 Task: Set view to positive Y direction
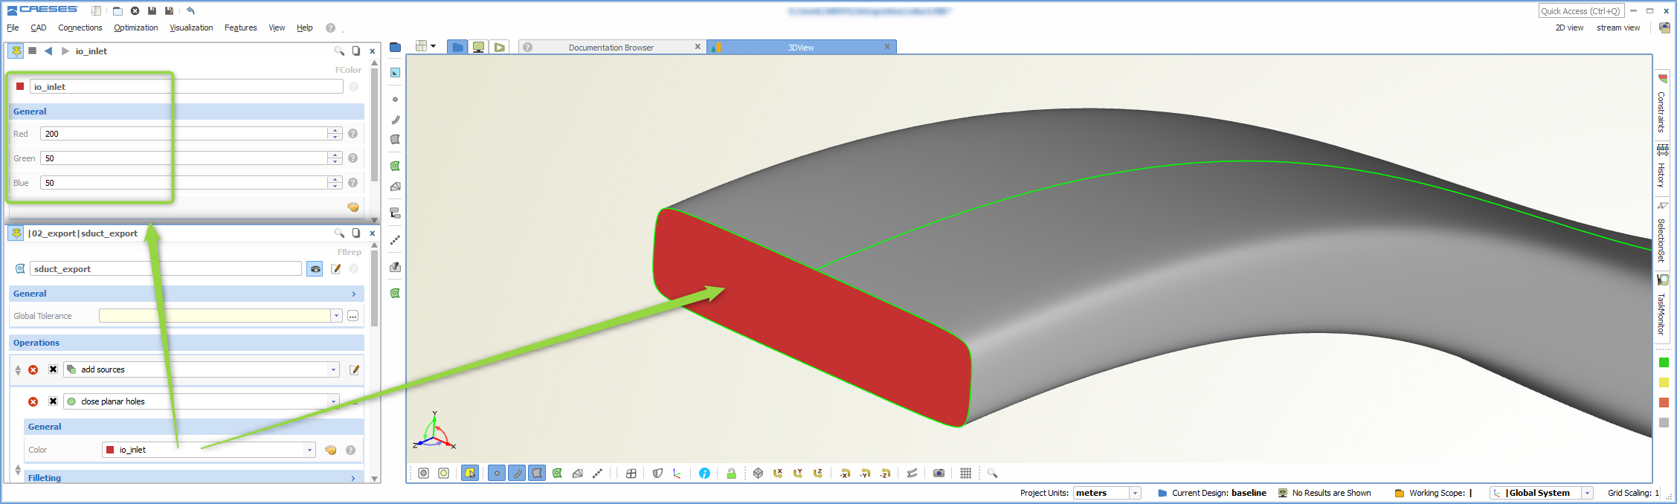(798, 473)
